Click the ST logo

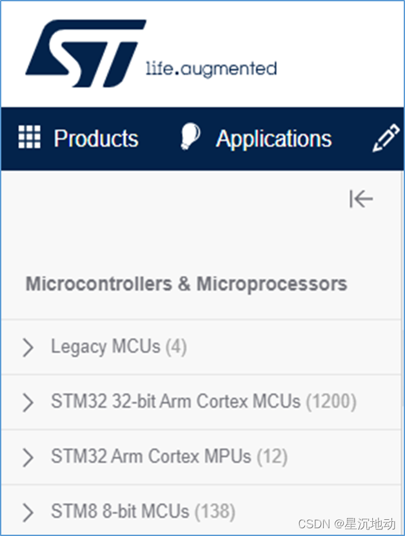(x=84, y=53)
